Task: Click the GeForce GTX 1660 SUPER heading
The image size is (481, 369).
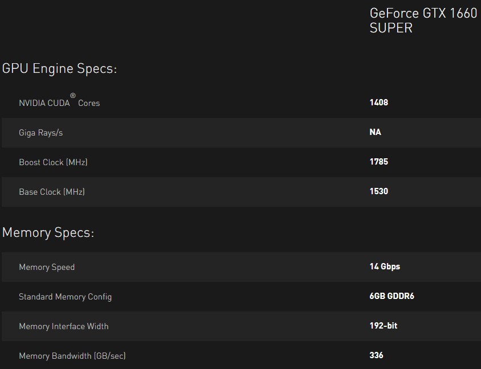Action: pyautogui.click(x=423, y=20)
